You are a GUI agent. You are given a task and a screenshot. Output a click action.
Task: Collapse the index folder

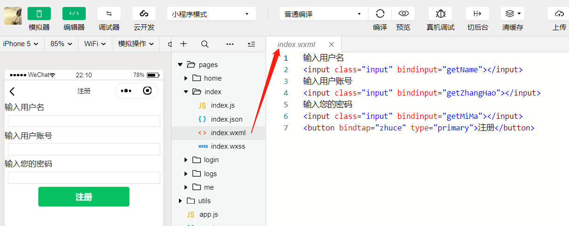pyautogui.click(x=186, y=92)
